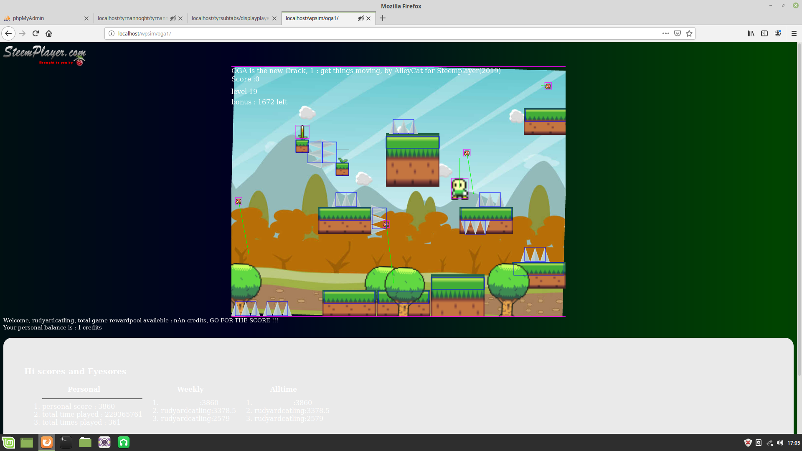
Task: Open the security shield tray icon
Action: point(748,443)
